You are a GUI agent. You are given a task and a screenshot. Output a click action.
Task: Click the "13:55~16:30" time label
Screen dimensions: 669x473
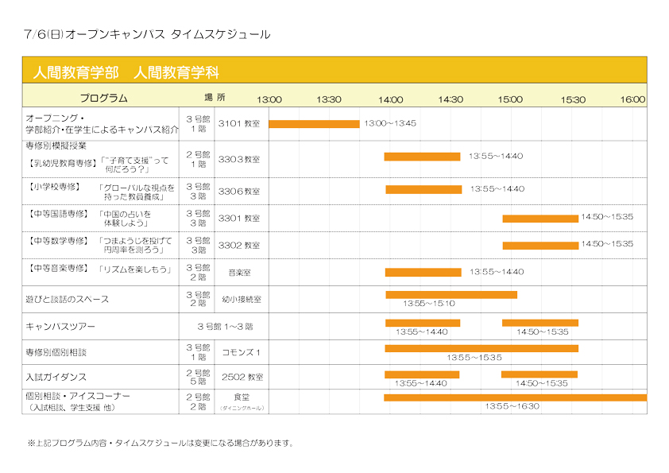pos(512,406)
